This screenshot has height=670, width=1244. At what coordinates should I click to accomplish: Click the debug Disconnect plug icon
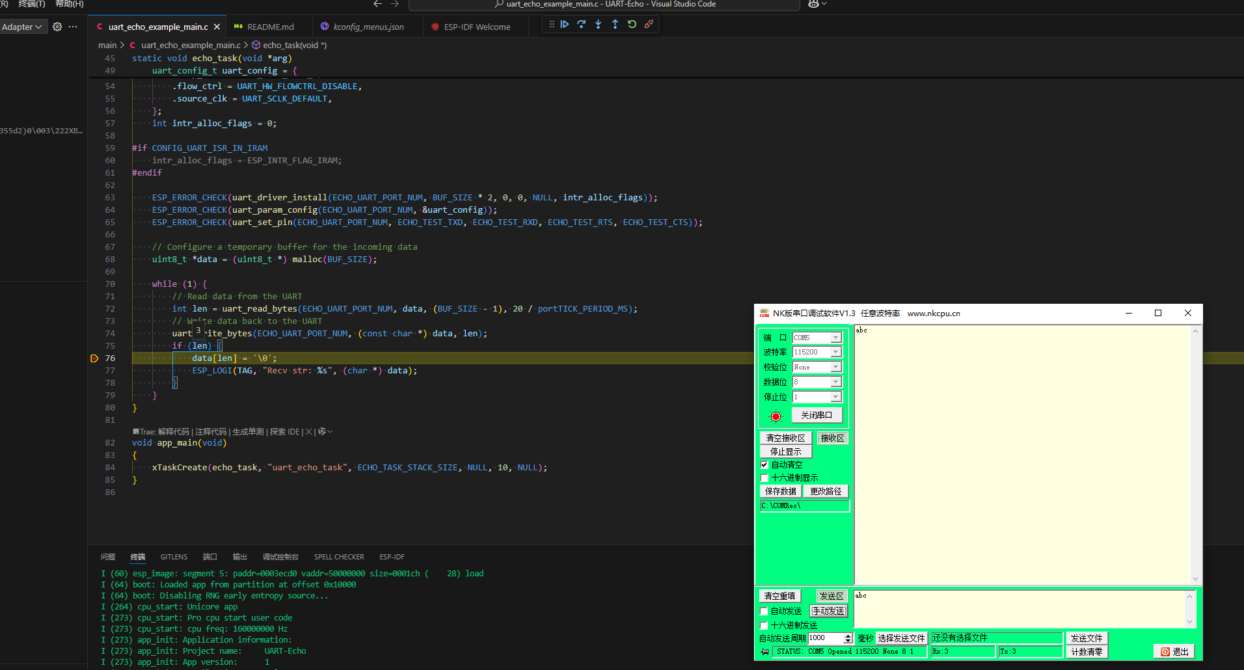coord(649,25)
